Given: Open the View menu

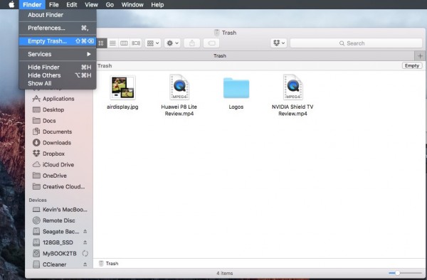Looking at the screenshot, I should pyautogui.click(x=91, y=5).
